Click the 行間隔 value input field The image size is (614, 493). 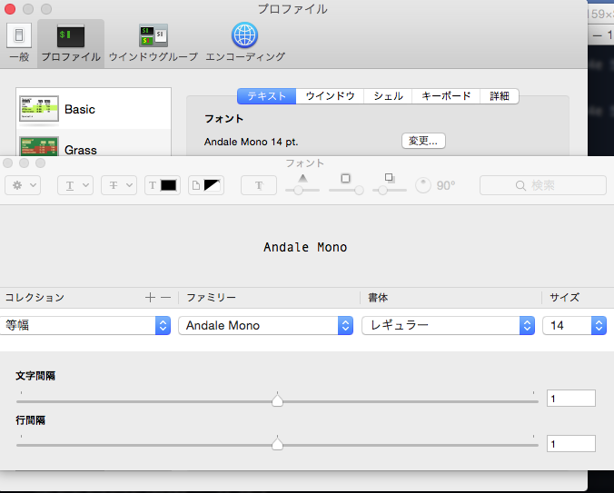coord(570,444)
